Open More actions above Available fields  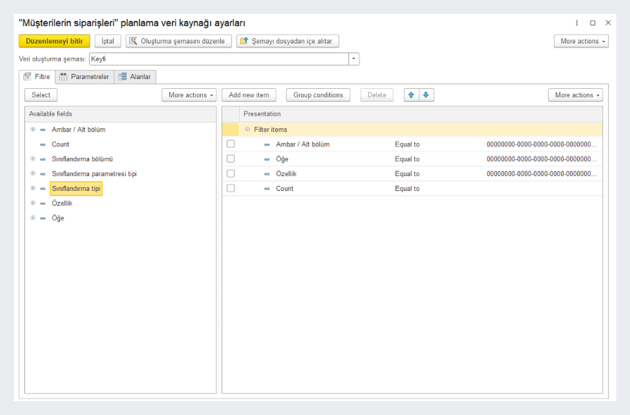[x=189, y=95]
